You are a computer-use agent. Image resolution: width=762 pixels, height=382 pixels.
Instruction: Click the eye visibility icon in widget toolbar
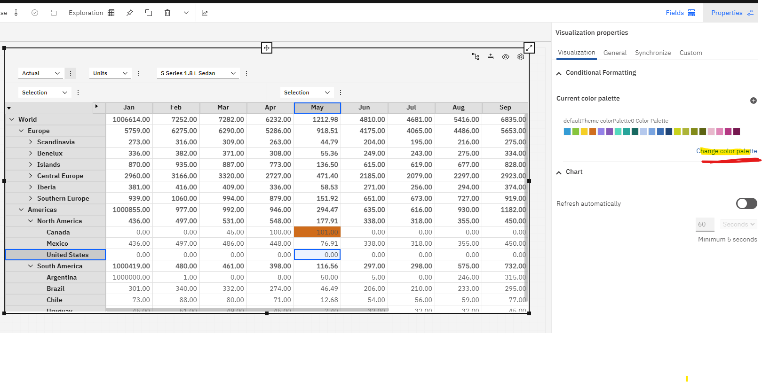506,57
